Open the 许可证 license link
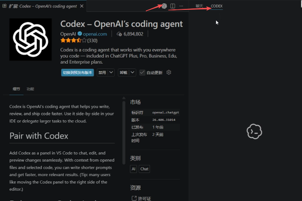 pyautogui.click(x=144, y=198)
